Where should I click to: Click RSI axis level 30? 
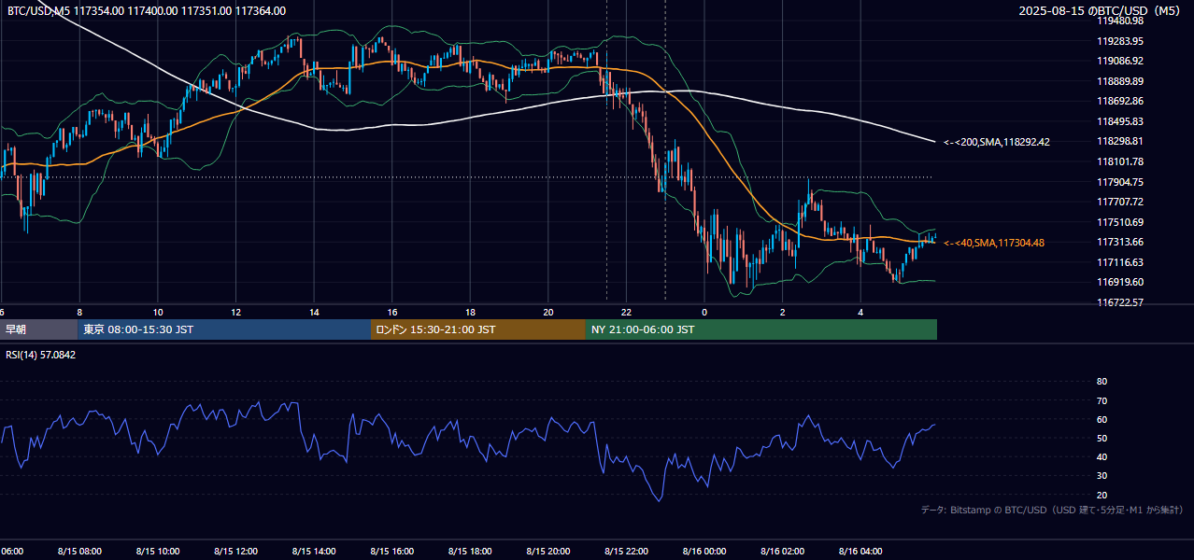tap(1102, 476)
